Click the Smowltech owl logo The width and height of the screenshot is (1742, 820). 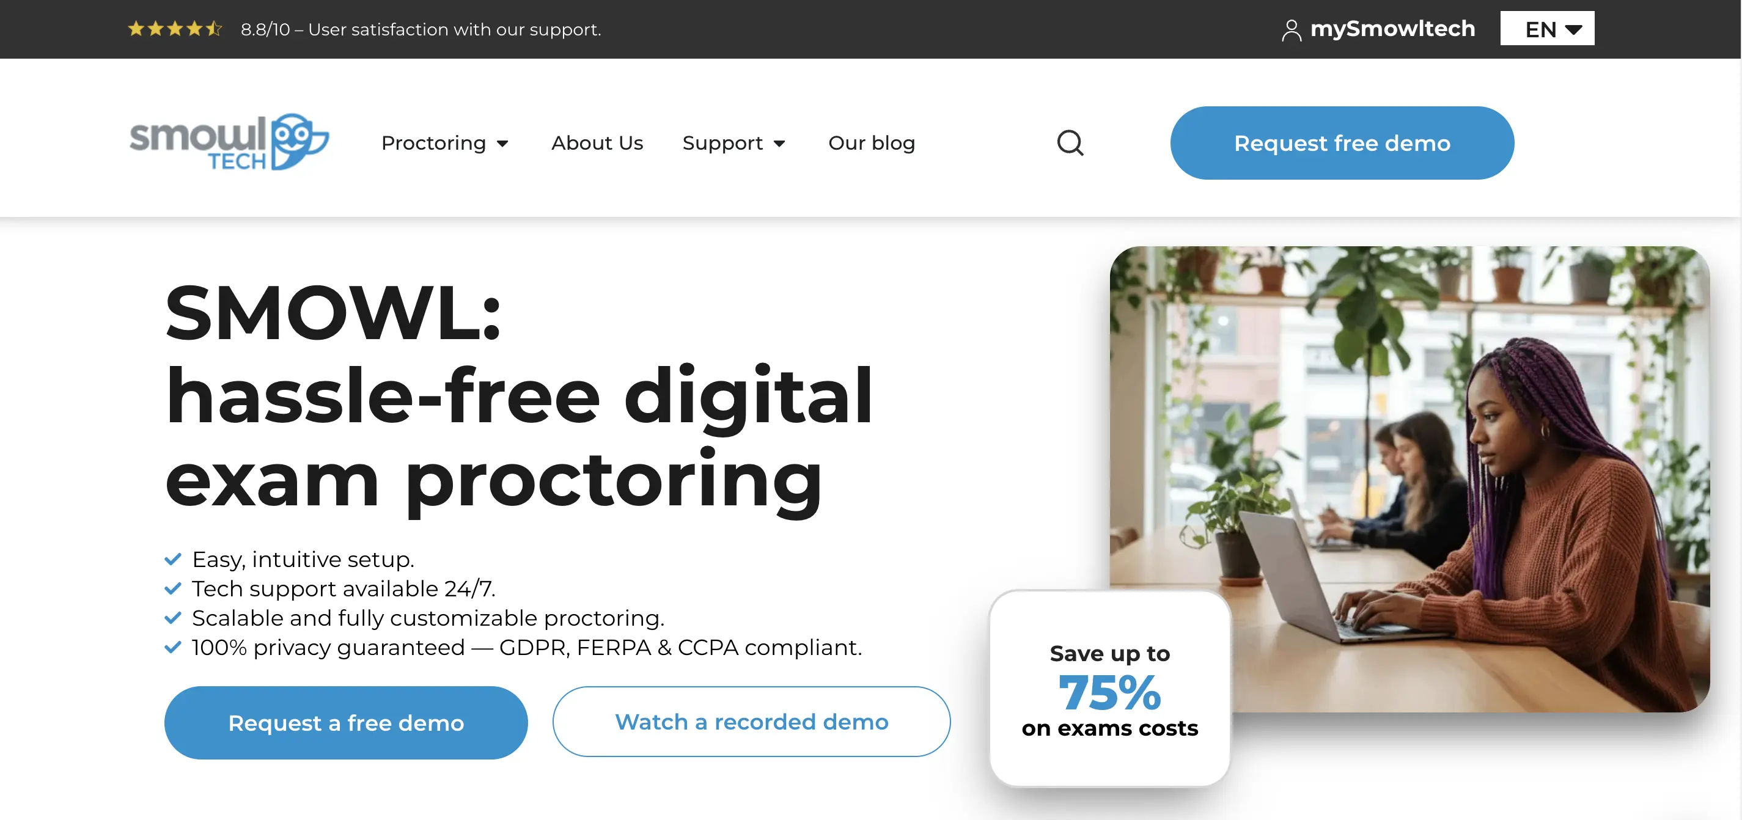[x=229, y=142]
